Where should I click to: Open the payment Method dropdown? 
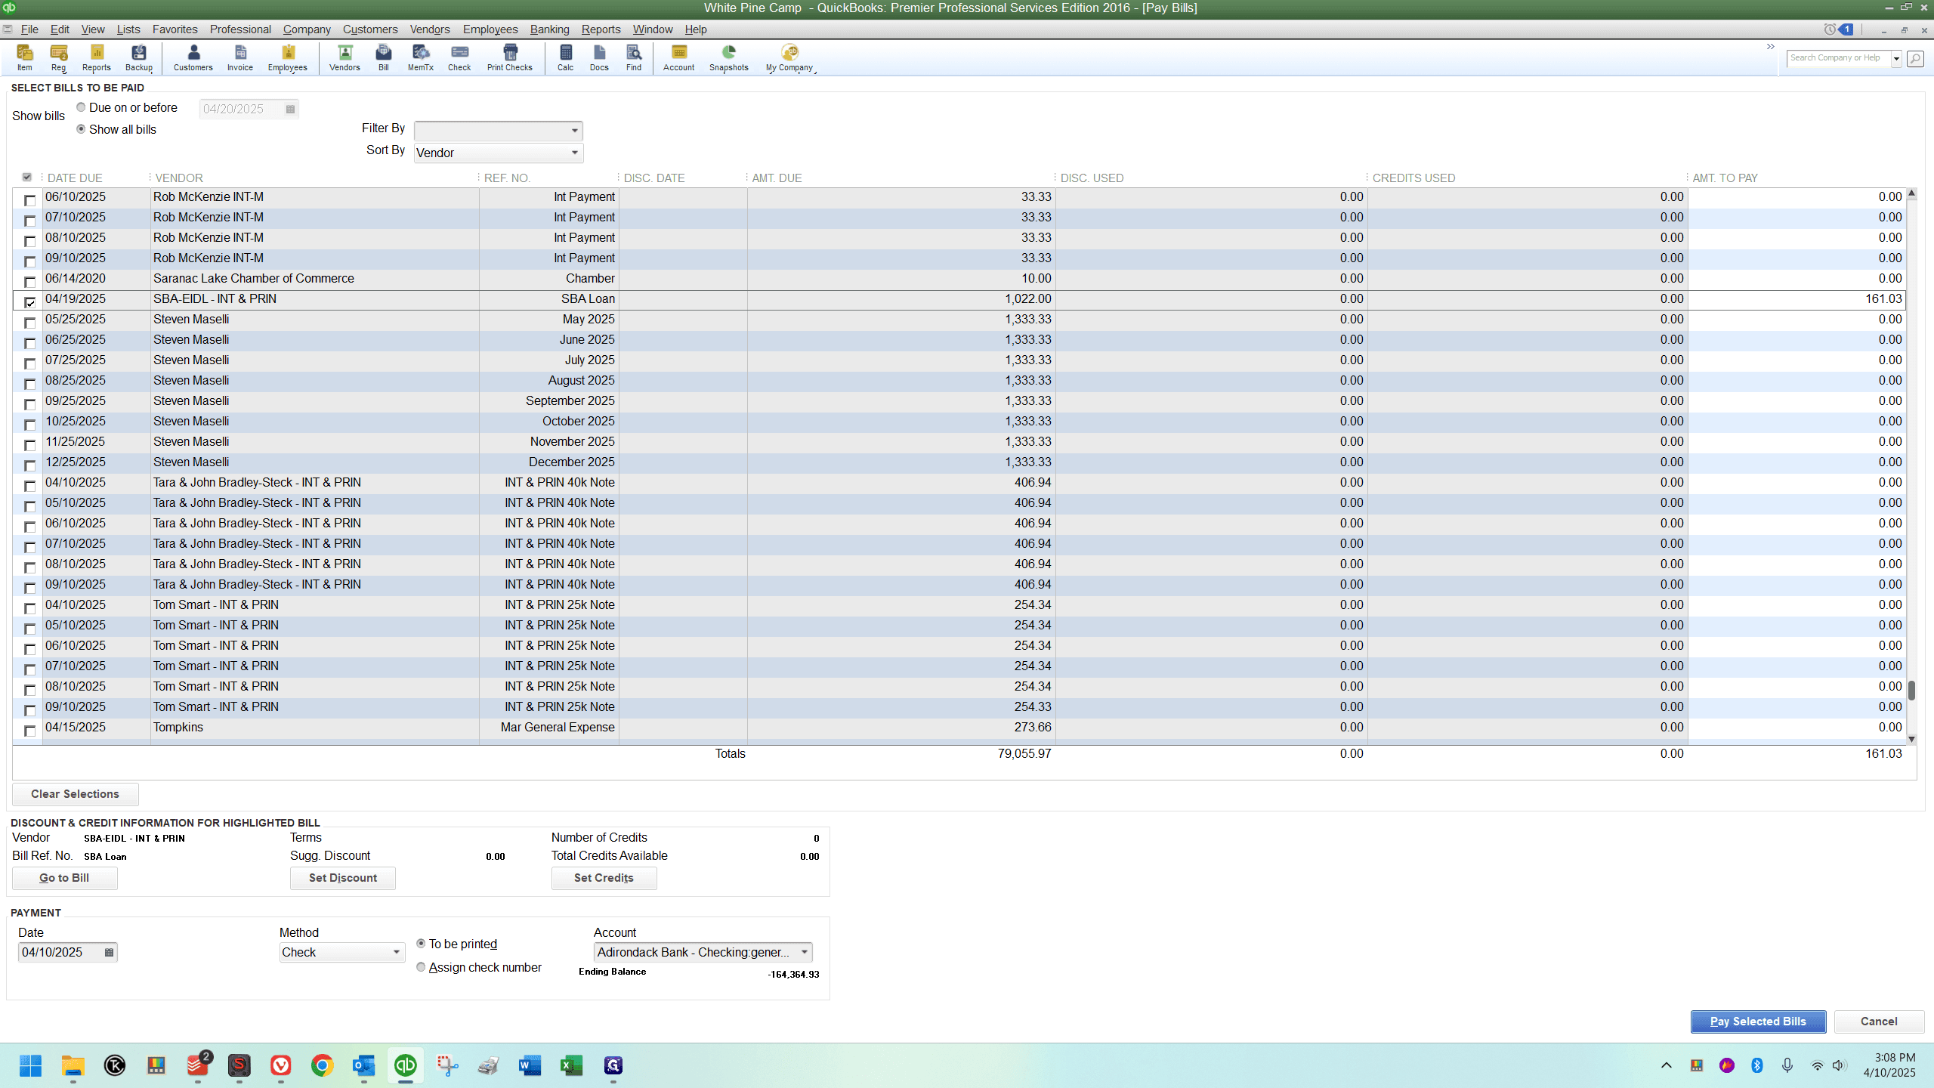(x=341, y=952)
